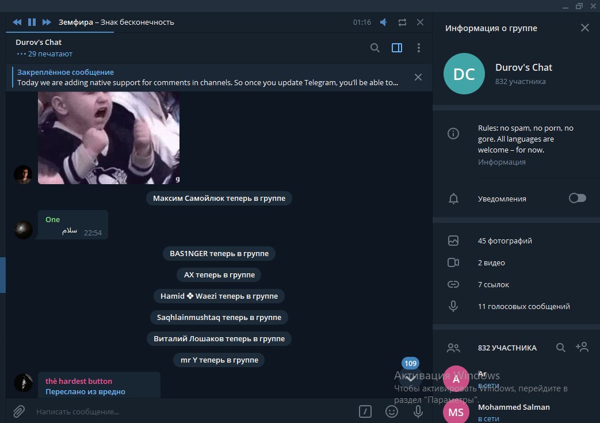Pause the Земфира song playback
This screenshot has height=423, width=600.
pos(32,22)
